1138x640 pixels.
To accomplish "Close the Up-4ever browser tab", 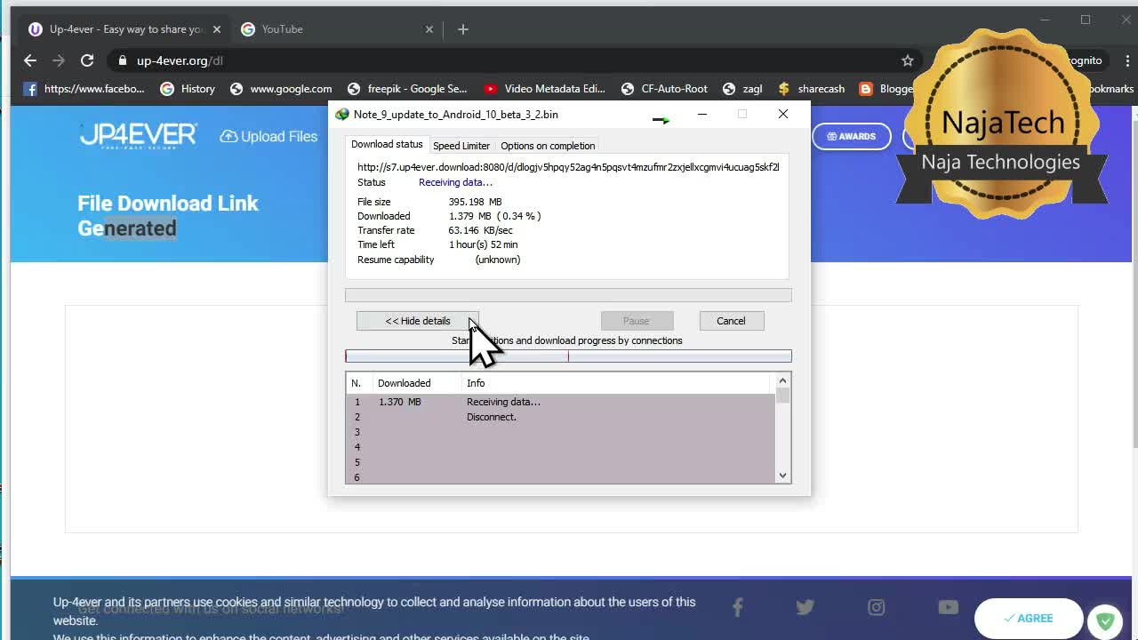I will 216,29.
